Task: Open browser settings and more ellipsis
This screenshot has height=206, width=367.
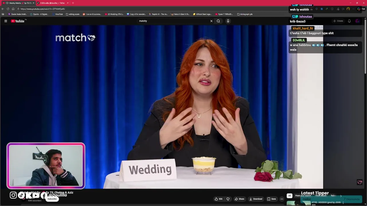Action: pyautogui.click(x=353, y=9)
